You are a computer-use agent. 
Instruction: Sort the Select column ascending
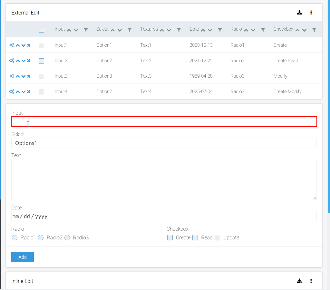click(113, 30)
